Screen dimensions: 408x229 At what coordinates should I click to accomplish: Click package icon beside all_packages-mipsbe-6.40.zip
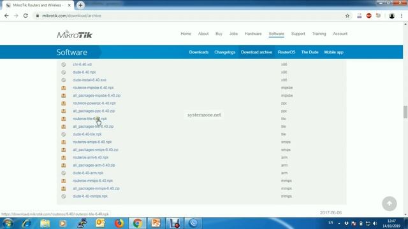(64, 95)
